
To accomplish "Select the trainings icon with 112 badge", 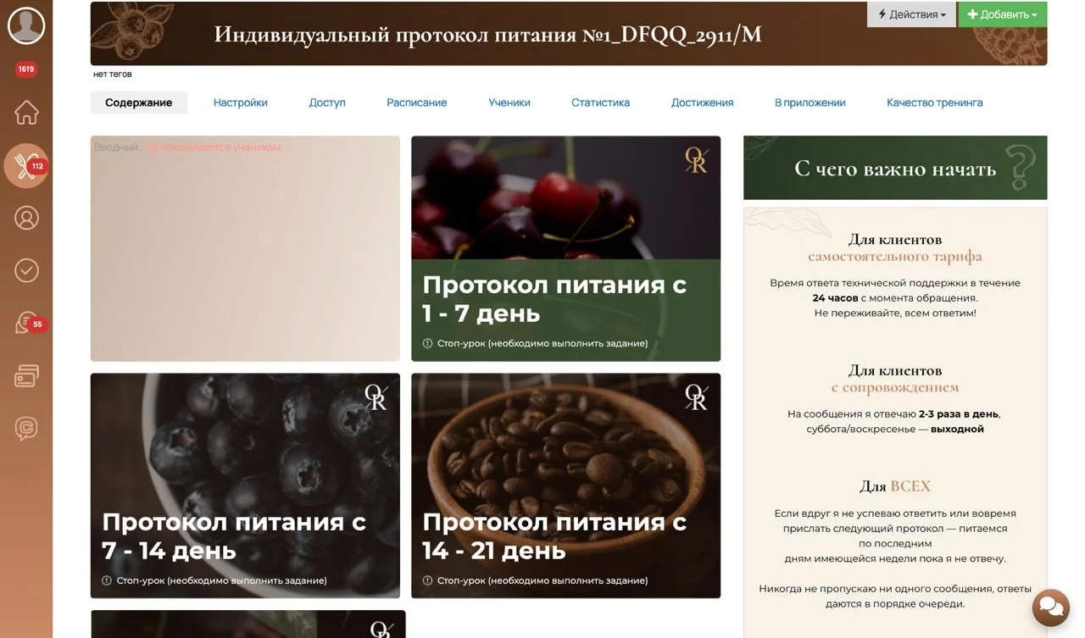I will (26, 166).
